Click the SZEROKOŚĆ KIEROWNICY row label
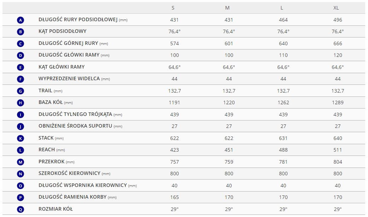This screenshot has width=368, height=217. (x=70, y=173)
